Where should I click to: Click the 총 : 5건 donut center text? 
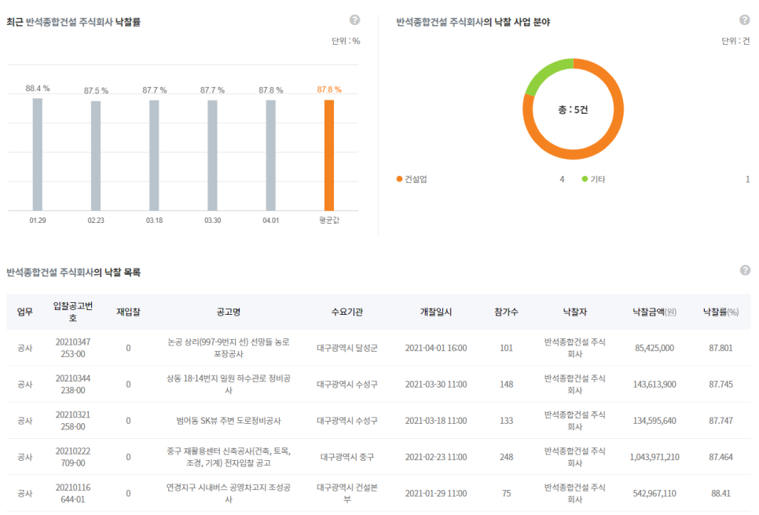pos(573,110)
